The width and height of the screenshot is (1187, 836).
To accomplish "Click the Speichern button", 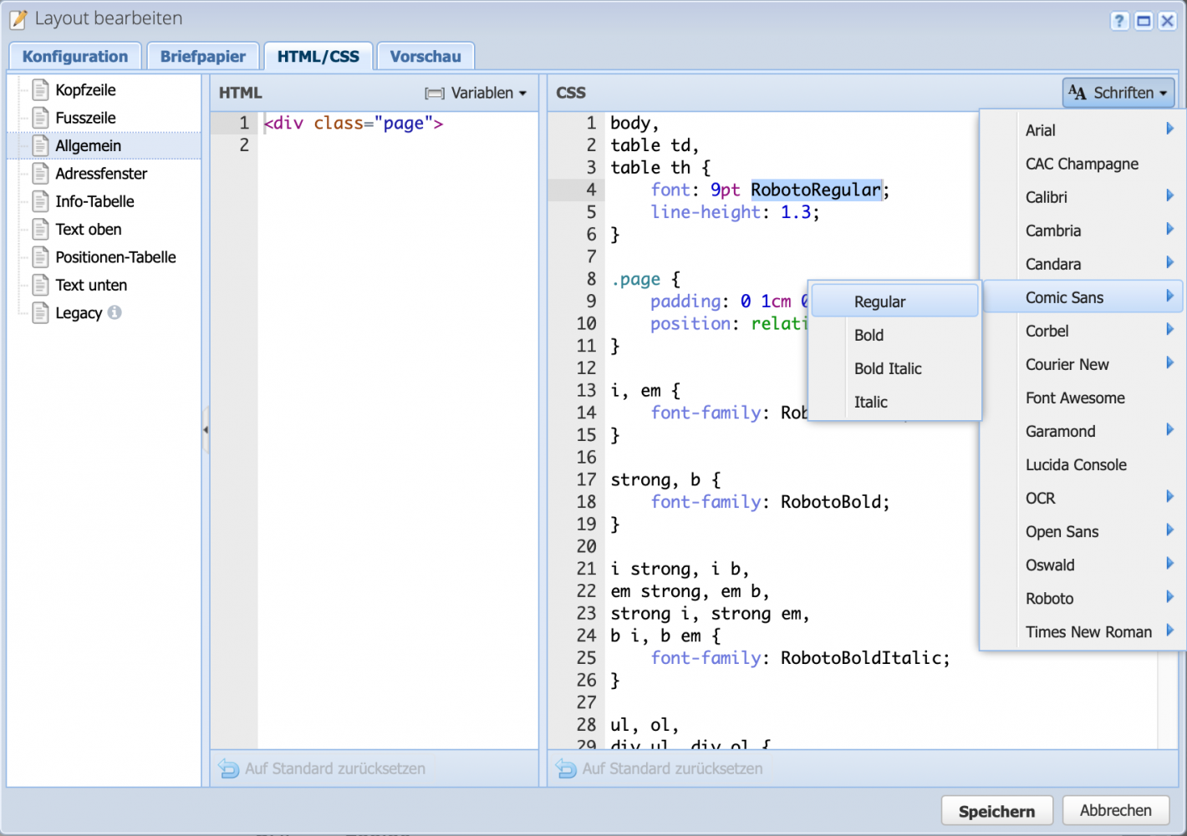I will pyautogui.click(x=996, y=810).
